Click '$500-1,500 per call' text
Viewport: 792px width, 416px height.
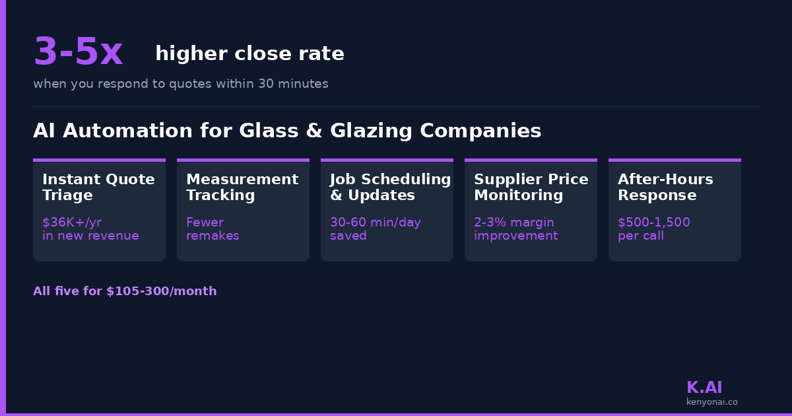tap(653, 229)
